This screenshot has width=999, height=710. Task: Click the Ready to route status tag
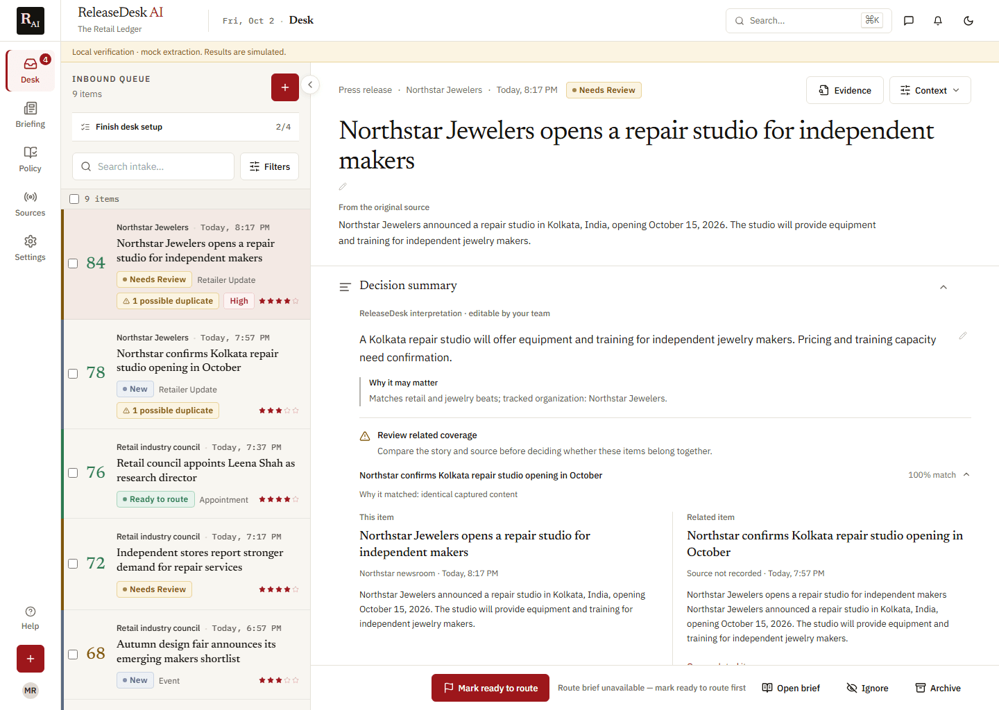pos(155,499)
